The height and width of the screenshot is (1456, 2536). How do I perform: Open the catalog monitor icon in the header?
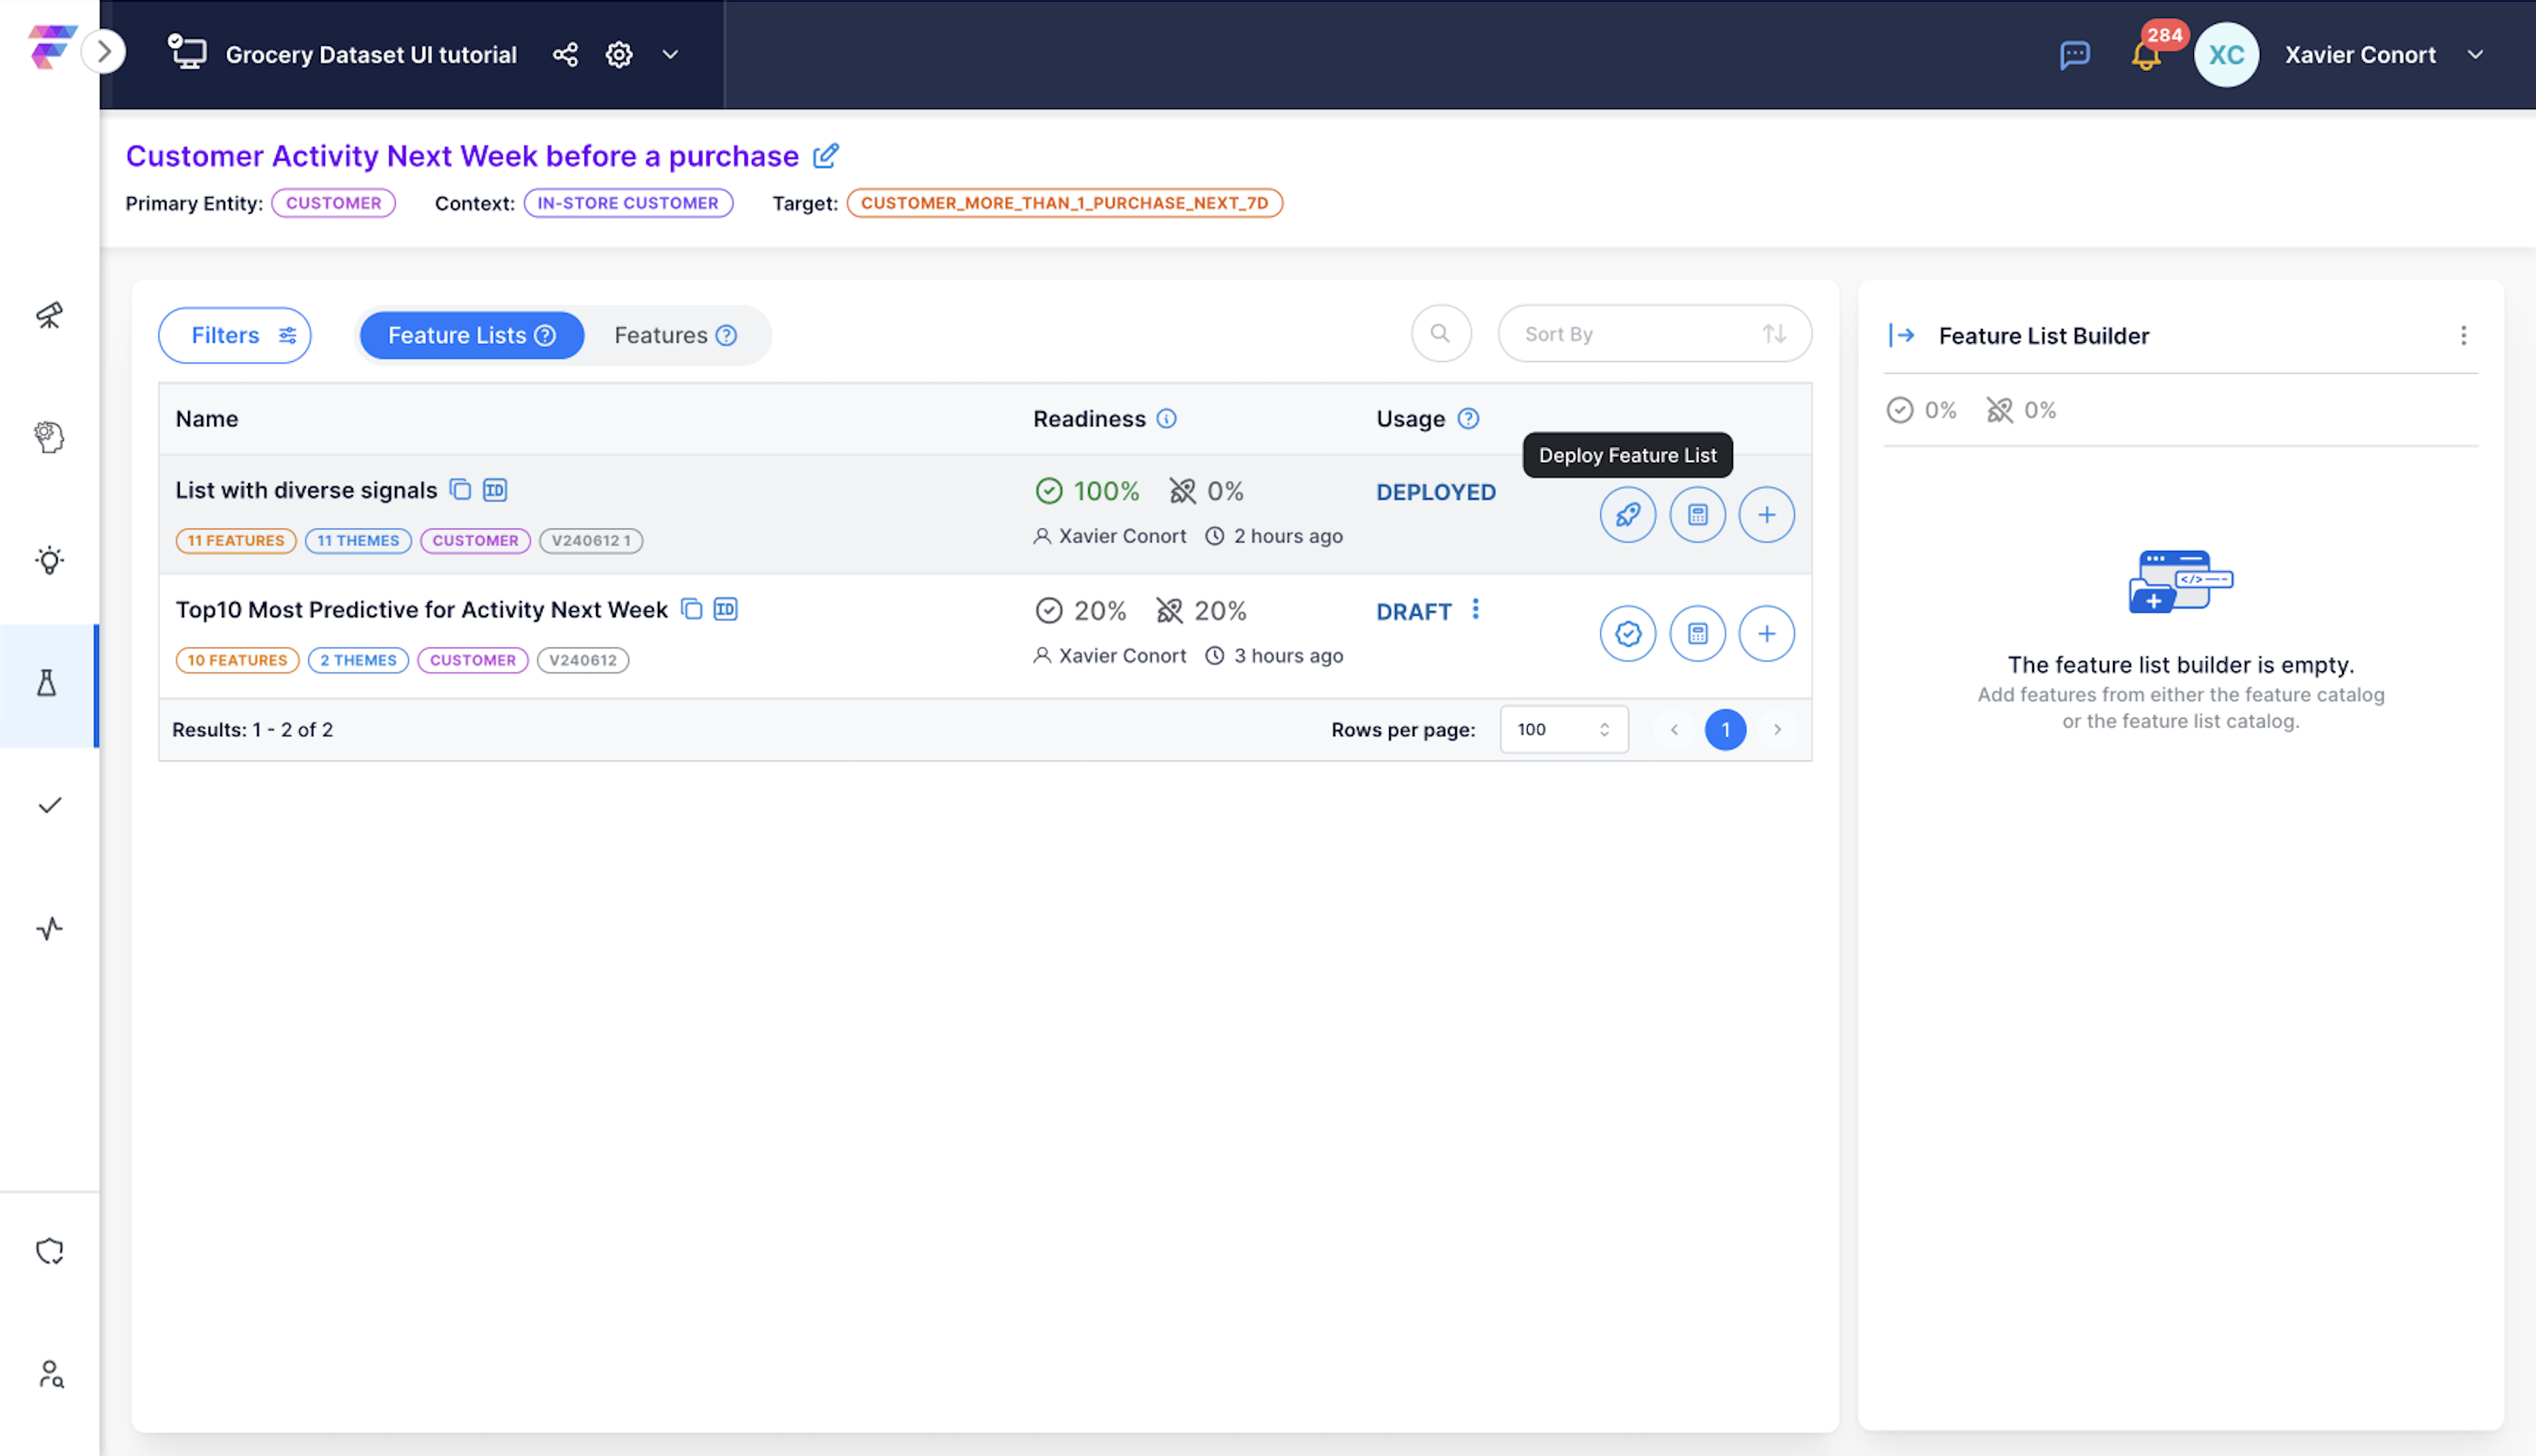(186, 53)
